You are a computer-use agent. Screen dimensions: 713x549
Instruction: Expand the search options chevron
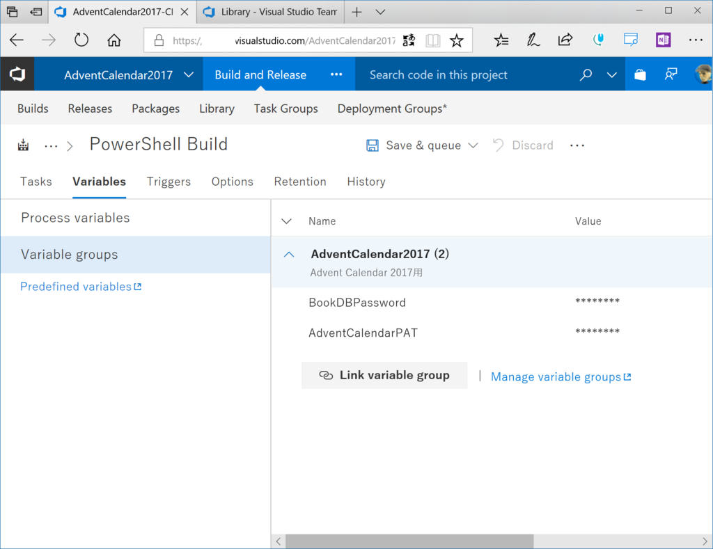click(x=612, y=75)
